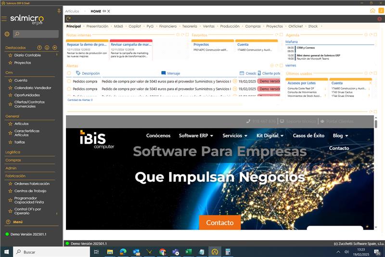Refresh the Últimos usados panel
Screen dimensions: 385x257
[x=371, y=73]
